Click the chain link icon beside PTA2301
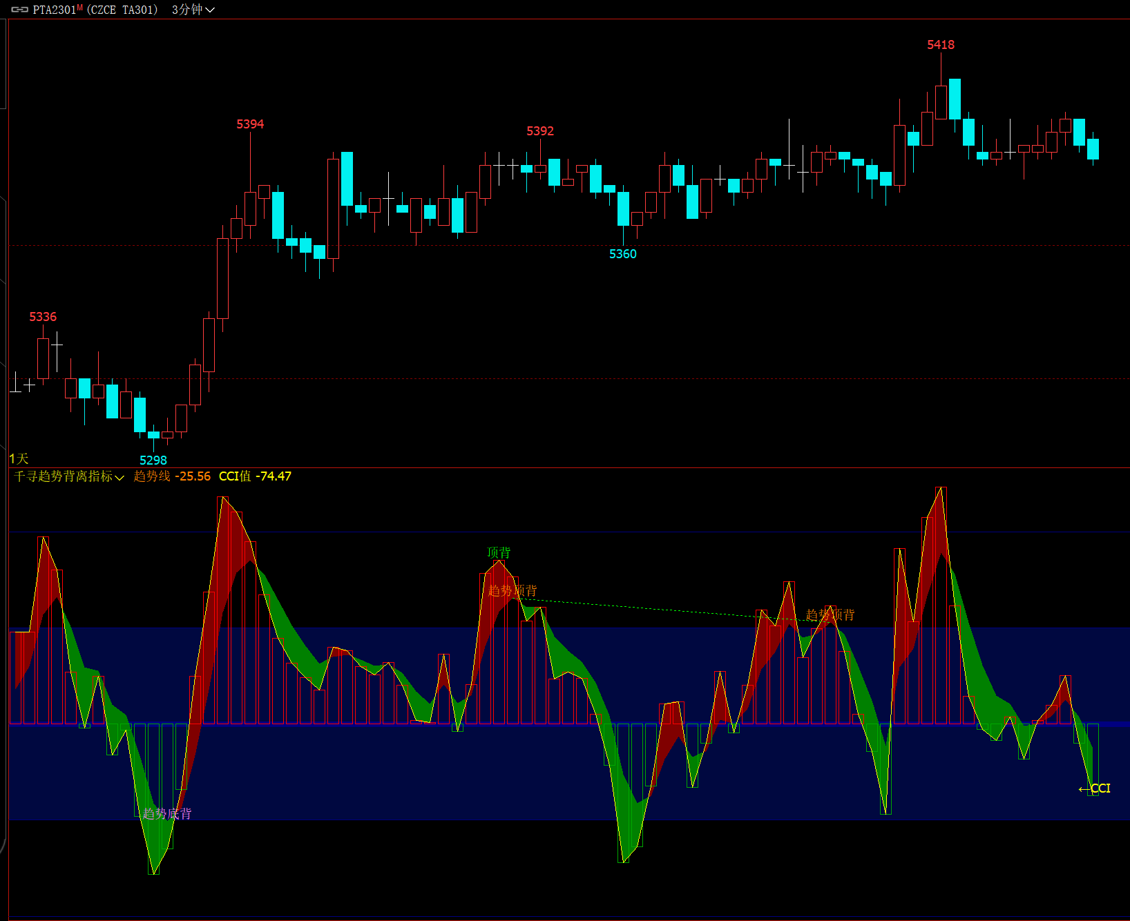1130x921 pixels. click(19, 10)
